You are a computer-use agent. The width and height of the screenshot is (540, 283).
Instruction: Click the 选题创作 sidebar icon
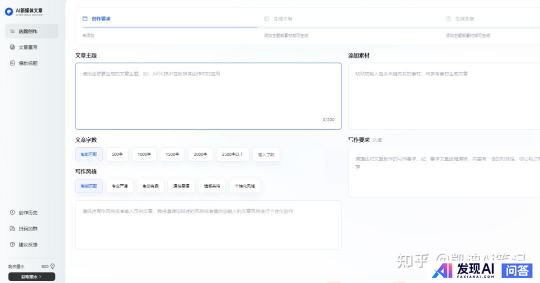point(12,31)
